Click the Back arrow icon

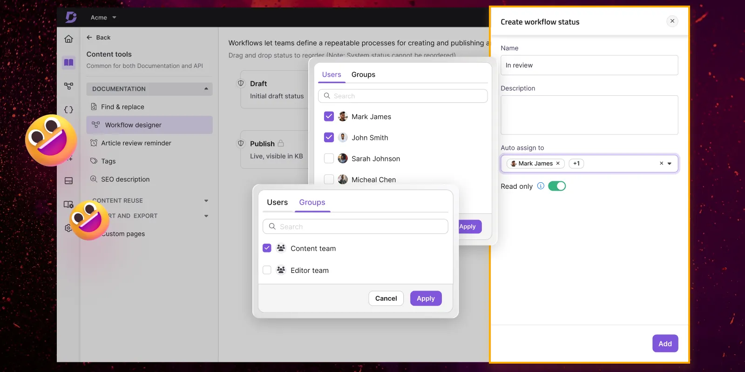[x=89, y=38]
